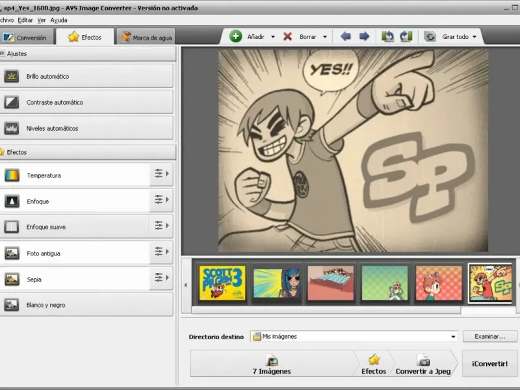Image resolution: width=520 pixels, height=390 pixels.
Task: Open Temperatura settings sliders
Action: pos(161,174)
